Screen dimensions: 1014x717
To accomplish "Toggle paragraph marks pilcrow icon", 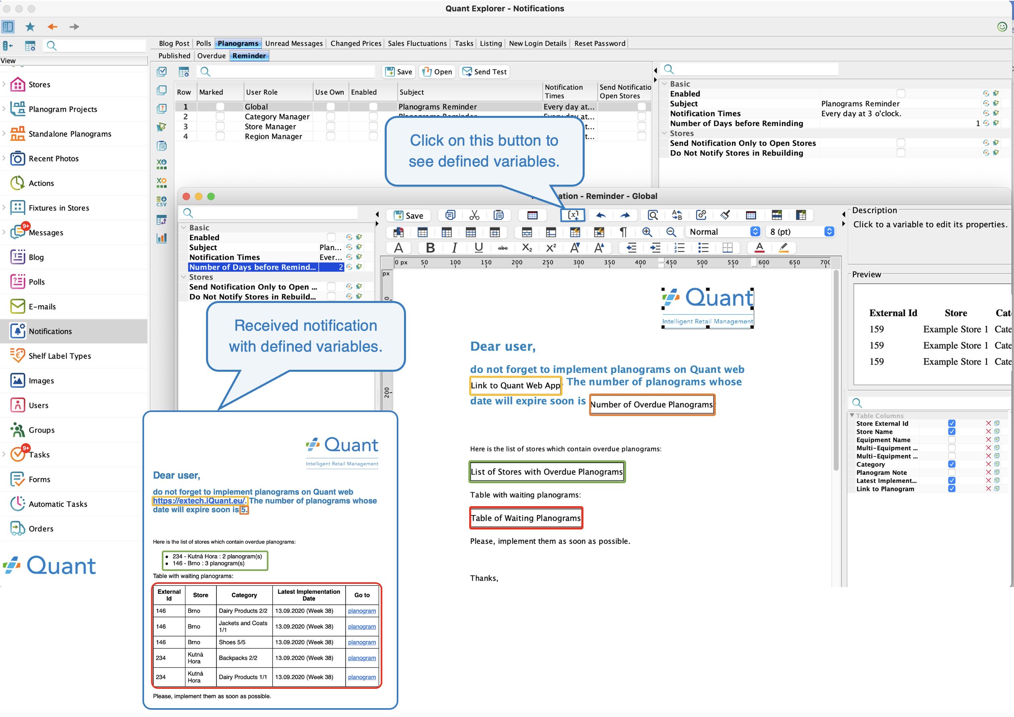I will pyautogui.click(x=623, y=232).
